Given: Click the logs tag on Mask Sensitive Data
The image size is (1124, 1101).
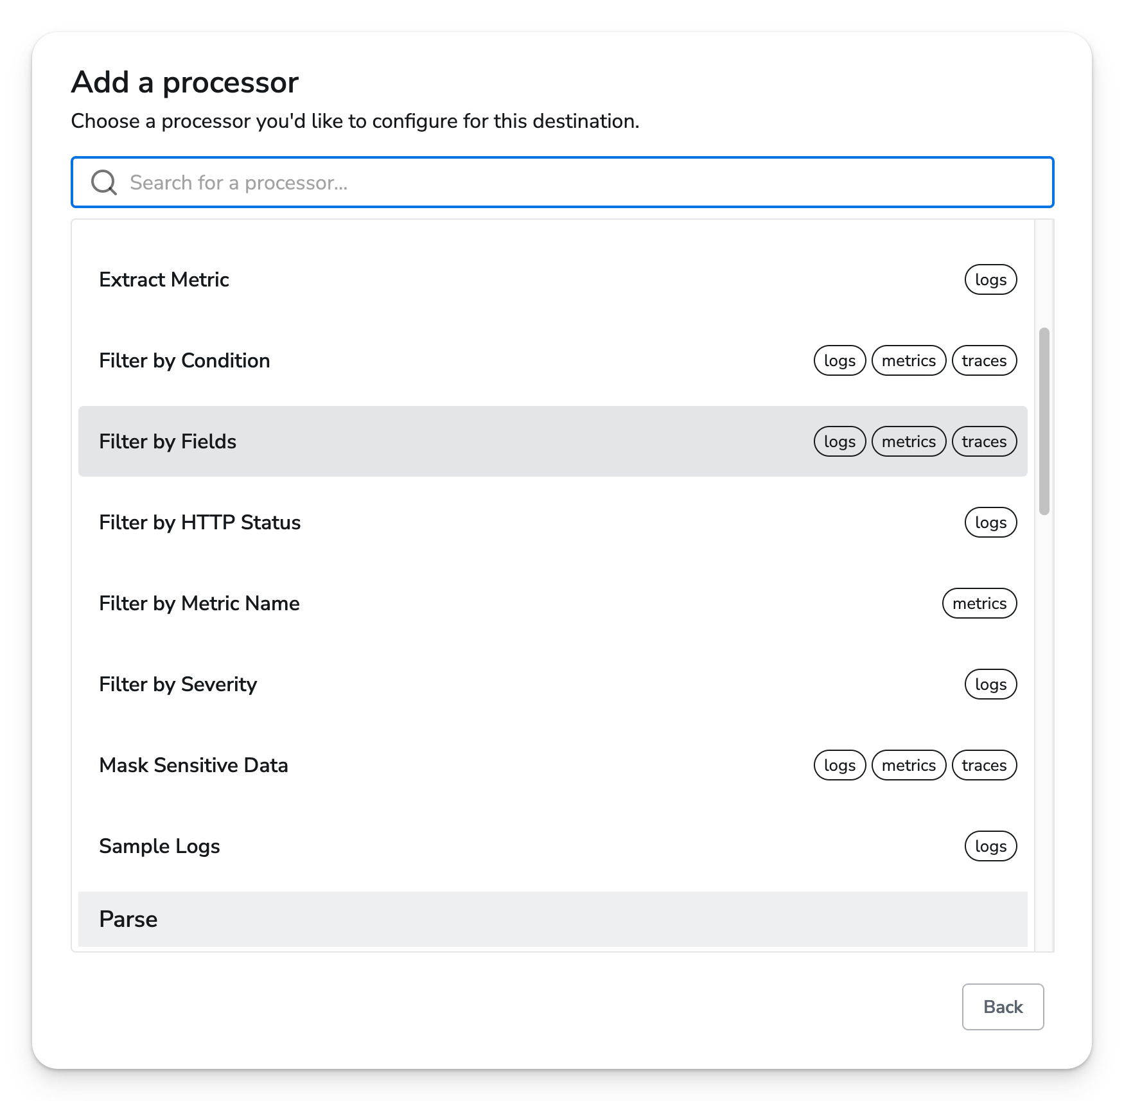Looking at the screenshot, I should pos(839,765).
